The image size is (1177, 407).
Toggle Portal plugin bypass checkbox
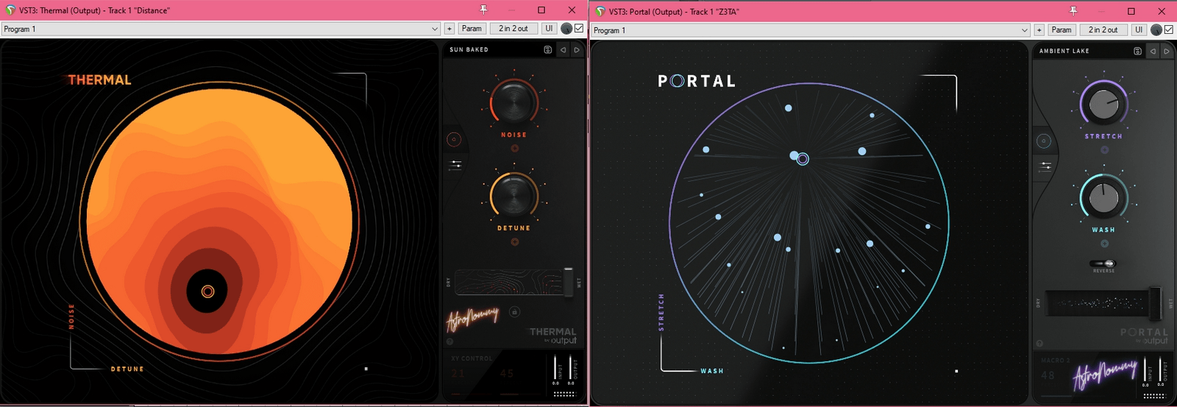click(1168, 30)
